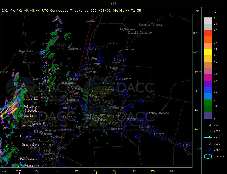Click the Anchoris map label
Viewport: 227px width, 174px height.
coord(65,130)
